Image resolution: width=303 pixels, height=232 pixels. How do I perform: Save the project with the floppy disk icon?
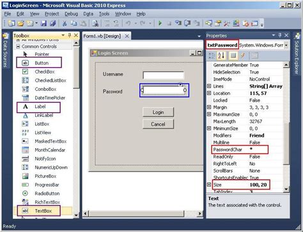[x=43, y=23]
